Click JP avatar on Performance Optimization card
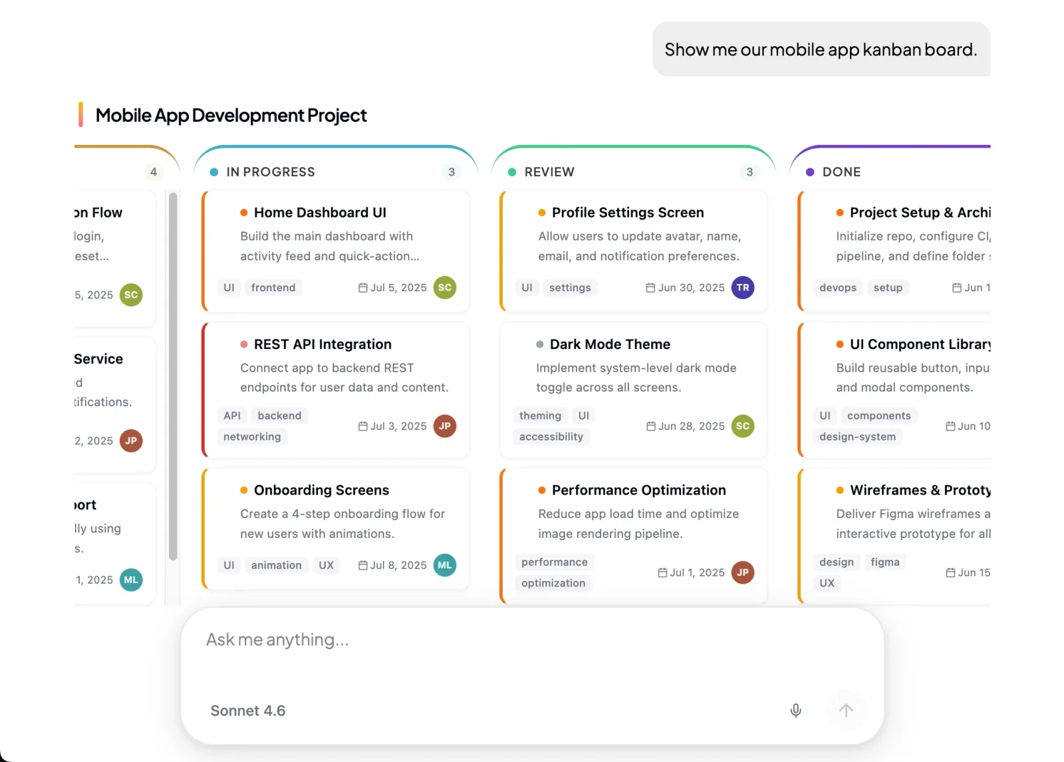 (743, 572)
